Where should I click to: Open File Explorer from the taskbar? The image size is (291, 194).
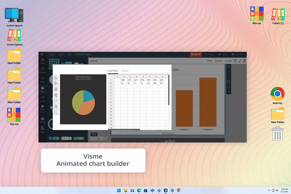click(x=125, y=190)
